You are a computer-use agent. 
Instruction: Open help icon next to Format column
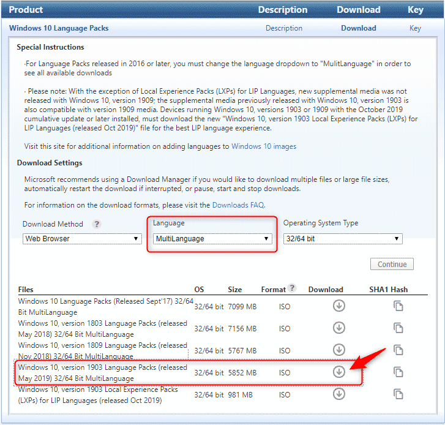coord(292,288)
